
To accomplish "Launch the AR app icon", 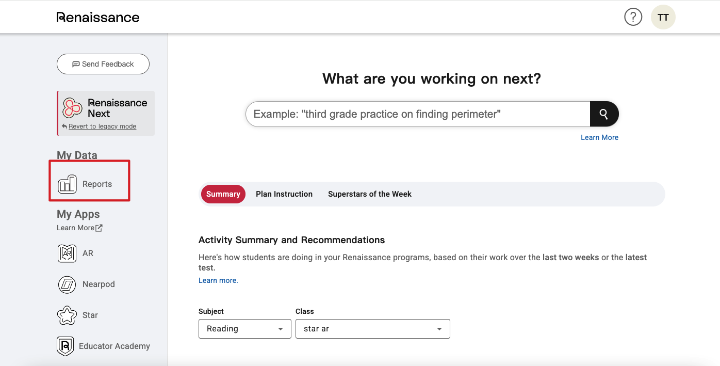I will (x=67, y=253).
